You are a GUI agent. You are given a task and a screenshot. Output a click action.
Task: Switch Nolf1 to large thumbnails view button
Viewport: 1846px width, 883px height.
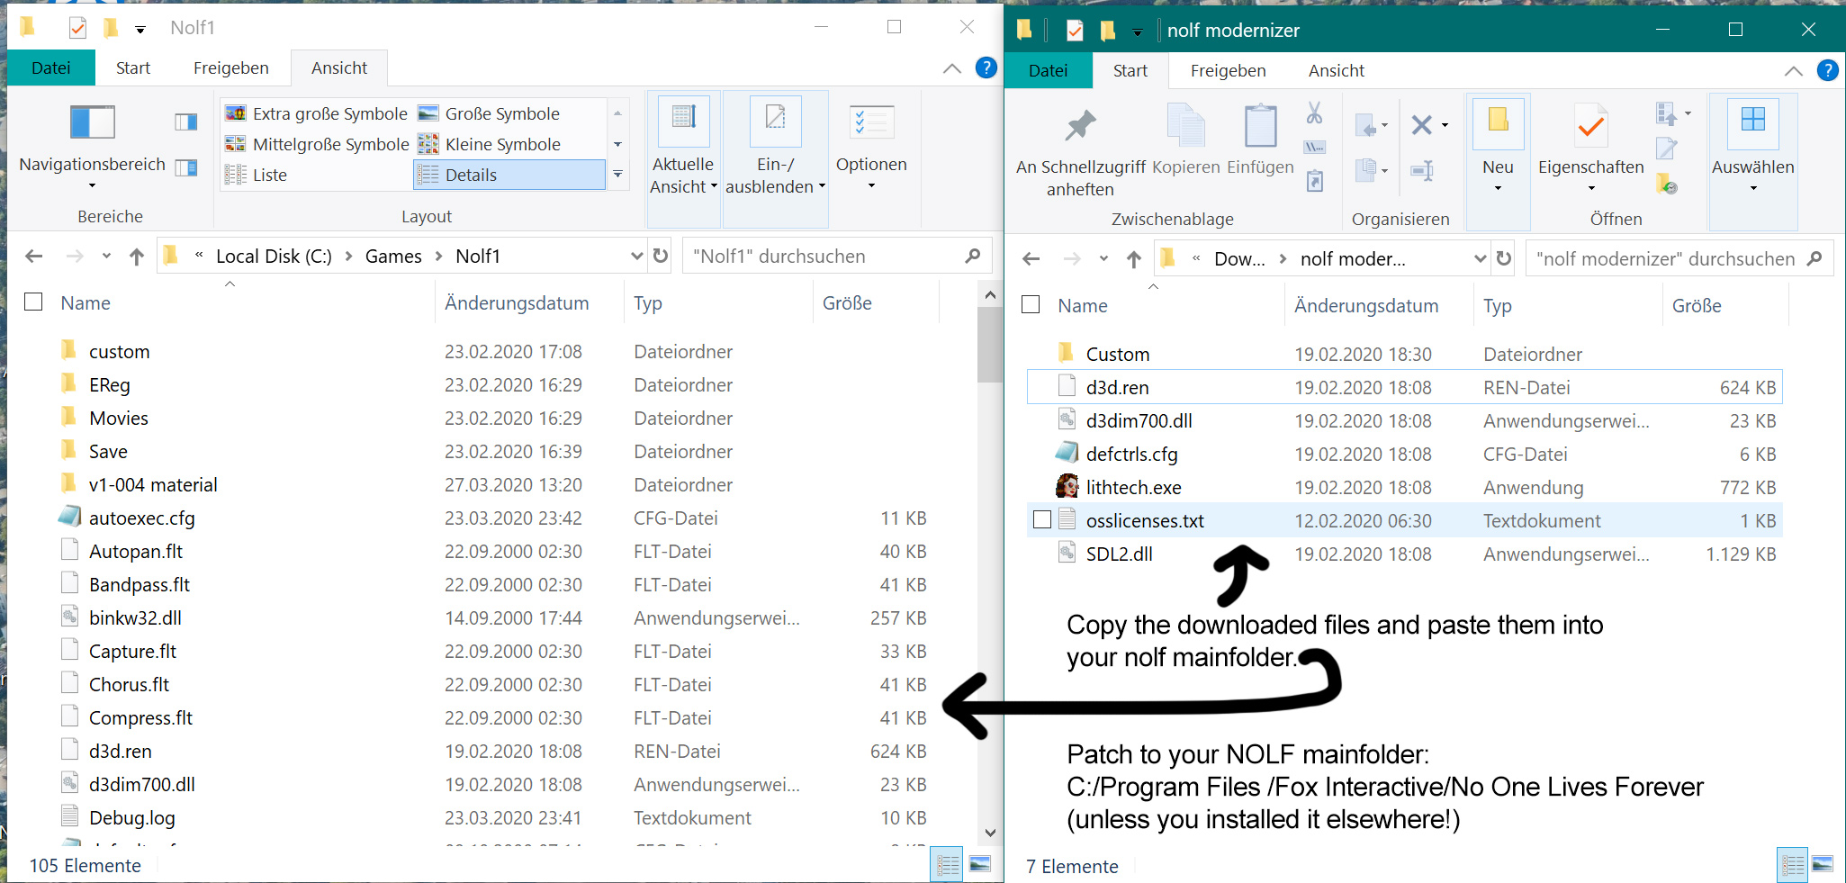pyautogui.click(x=980, y=865)
